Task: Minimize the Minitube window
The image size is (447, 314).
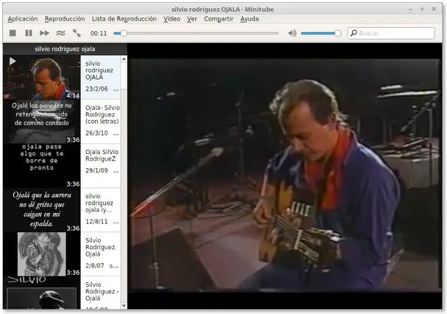Action: (x=411, y=9)
